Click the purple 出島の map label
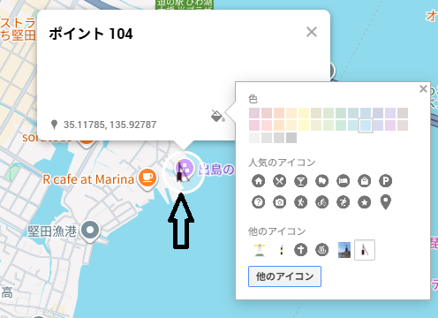The image size is (438, 318). (x=216, y=170)
